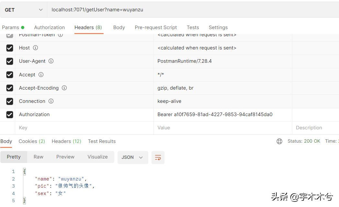Click the info icon beside Connection

pos(51,101)
